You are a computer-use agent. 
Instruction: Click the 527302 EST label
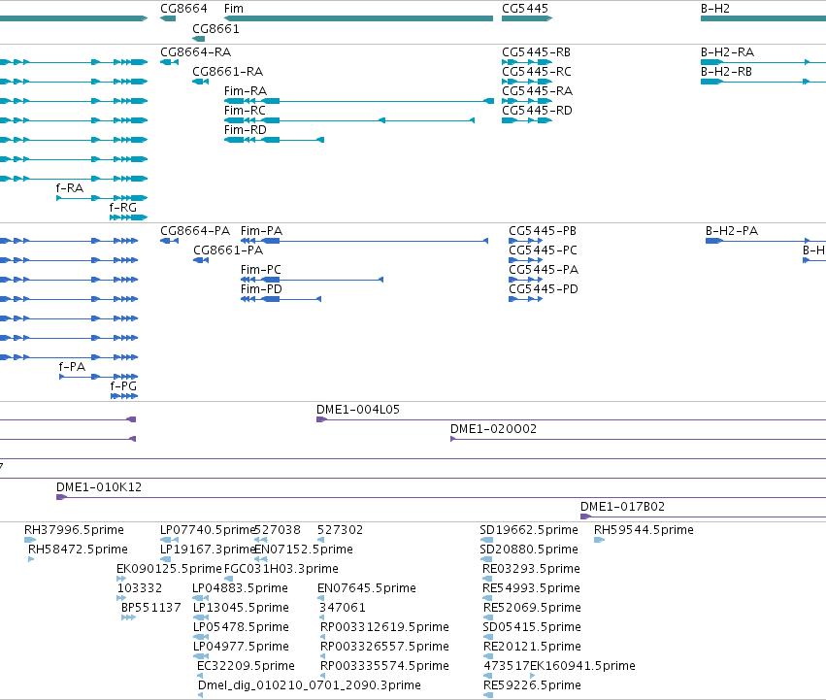[x=341, y=530]
